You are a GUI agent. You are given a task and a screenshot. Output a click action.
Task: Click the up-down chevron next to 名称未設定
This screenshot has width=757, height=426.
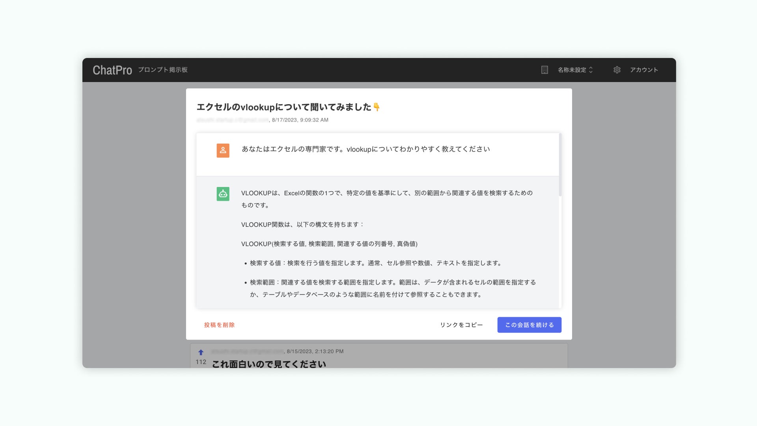[591, 70]
